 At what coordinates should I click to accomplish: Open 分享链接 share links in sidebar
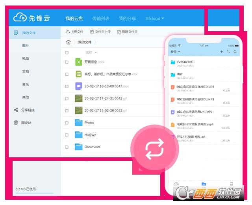(x=28, y=110)
